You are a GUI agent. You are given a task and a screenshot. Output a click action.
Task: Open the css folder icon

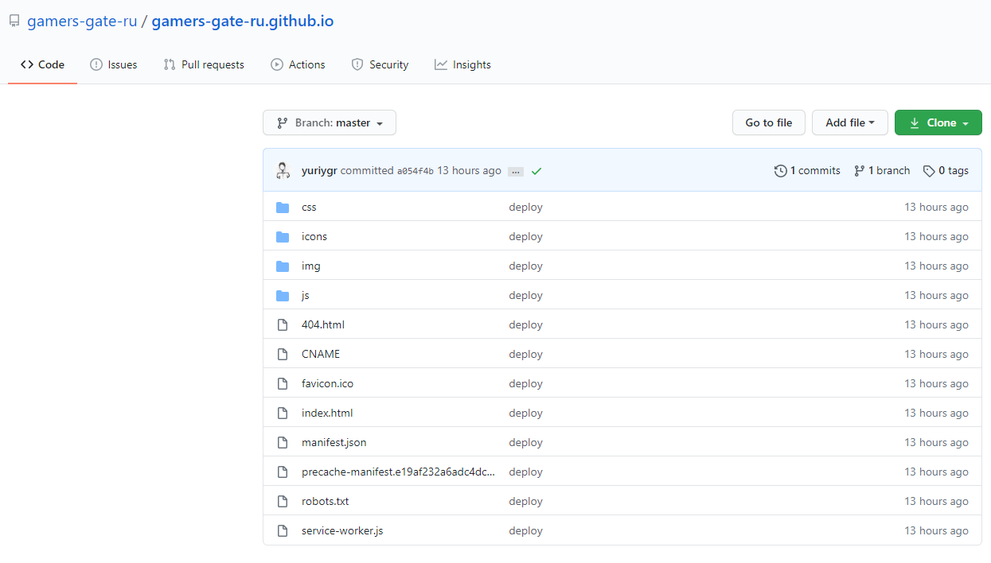(x=283, y=208)
